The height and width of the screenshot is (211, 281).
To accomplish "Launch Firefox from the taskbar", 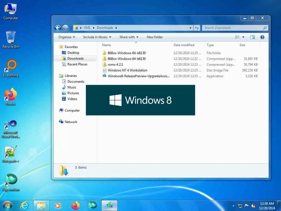I will click(75, 206).
